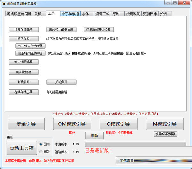Click the 简体语音 button
The height and width of the screenshot is (169, 192).
154,160
